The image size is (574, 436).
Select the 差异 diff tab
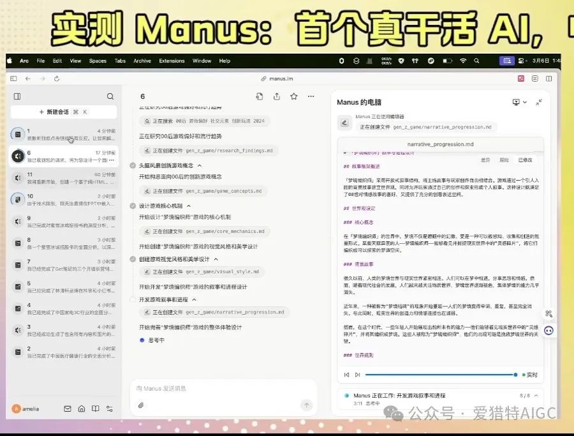pos(485,160)
